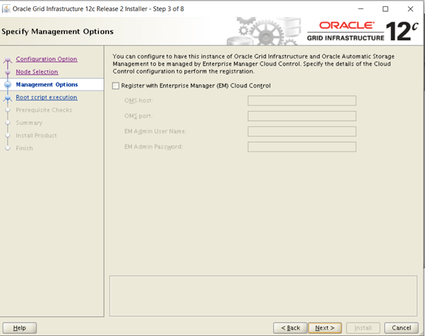This screenshot has height=336, width=425.
Task: Maximize the installer window
Action: click(384, 8)
